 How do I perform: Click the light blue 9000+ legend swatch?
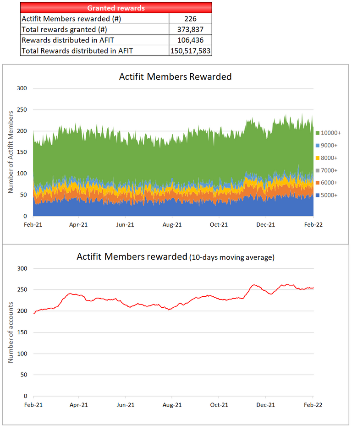(318, 145)
